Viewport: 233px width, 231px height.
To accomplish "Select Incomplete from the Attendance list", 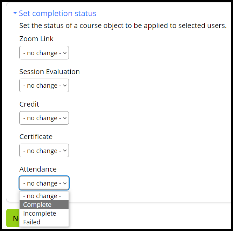I will pyautogui.click(x=40, y=214).
